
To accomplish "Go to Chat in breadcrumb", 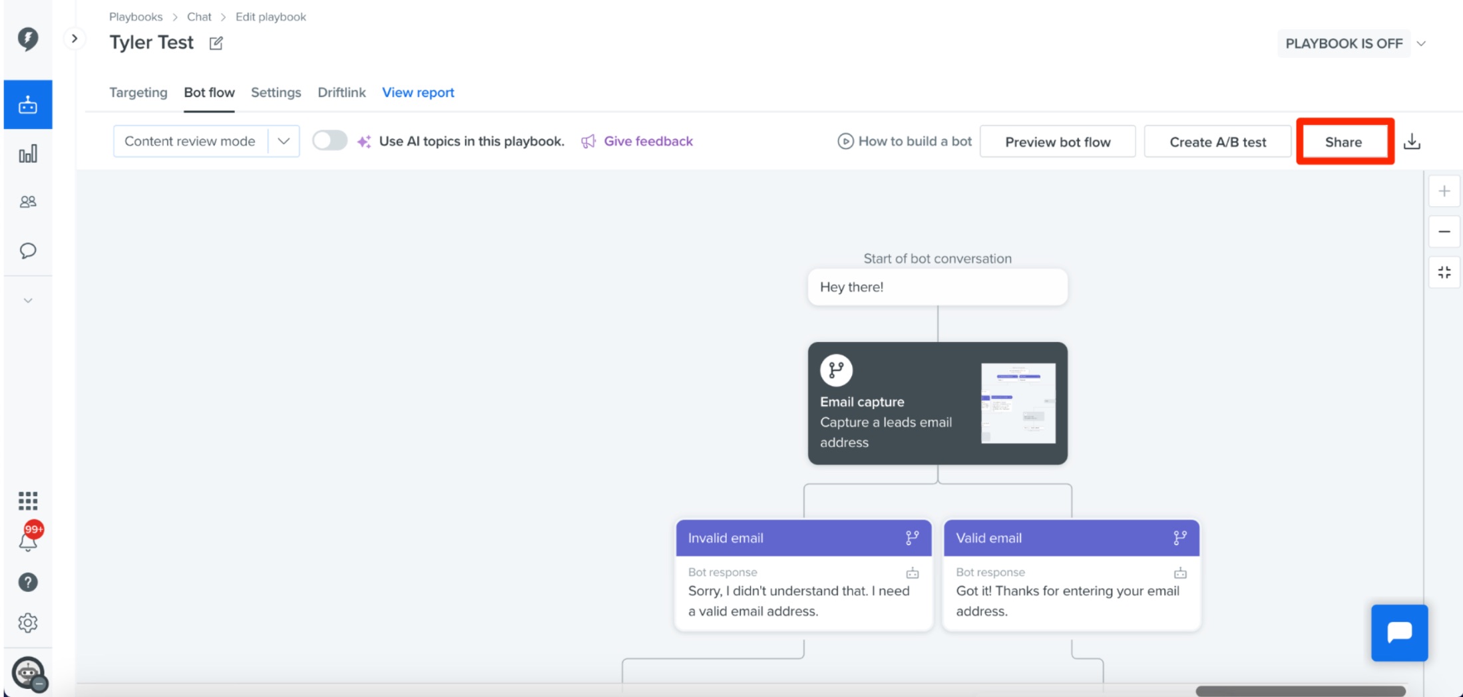I will click(199, 17).
